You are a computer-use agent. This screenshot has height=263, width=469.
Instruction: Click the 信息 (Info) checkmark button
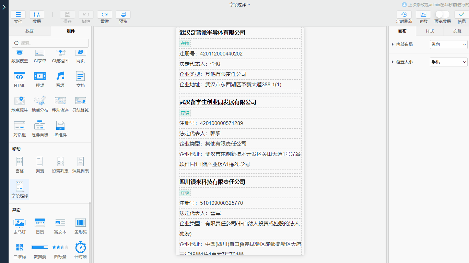click(461, 15)
